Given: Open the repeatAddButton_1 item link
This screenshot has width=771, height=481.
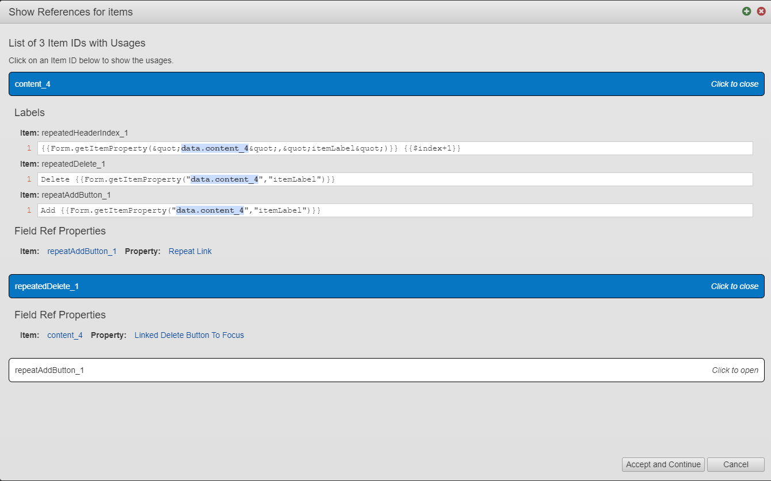Looking at the screenshot, I should [x=82, y=251].
